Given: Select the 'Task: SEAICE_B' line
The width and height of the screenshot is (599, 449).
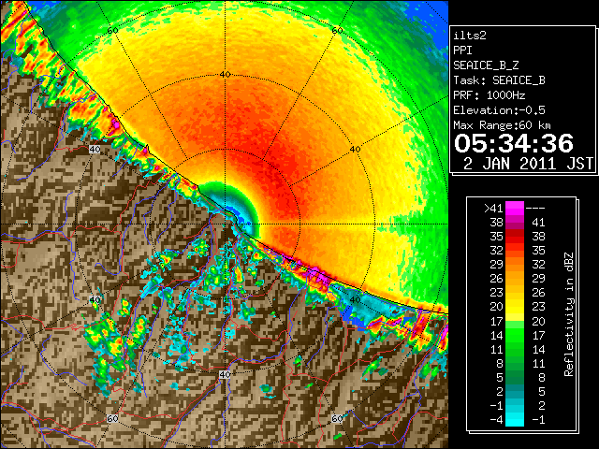Looking at the screenshot, I should coord(499,80).
